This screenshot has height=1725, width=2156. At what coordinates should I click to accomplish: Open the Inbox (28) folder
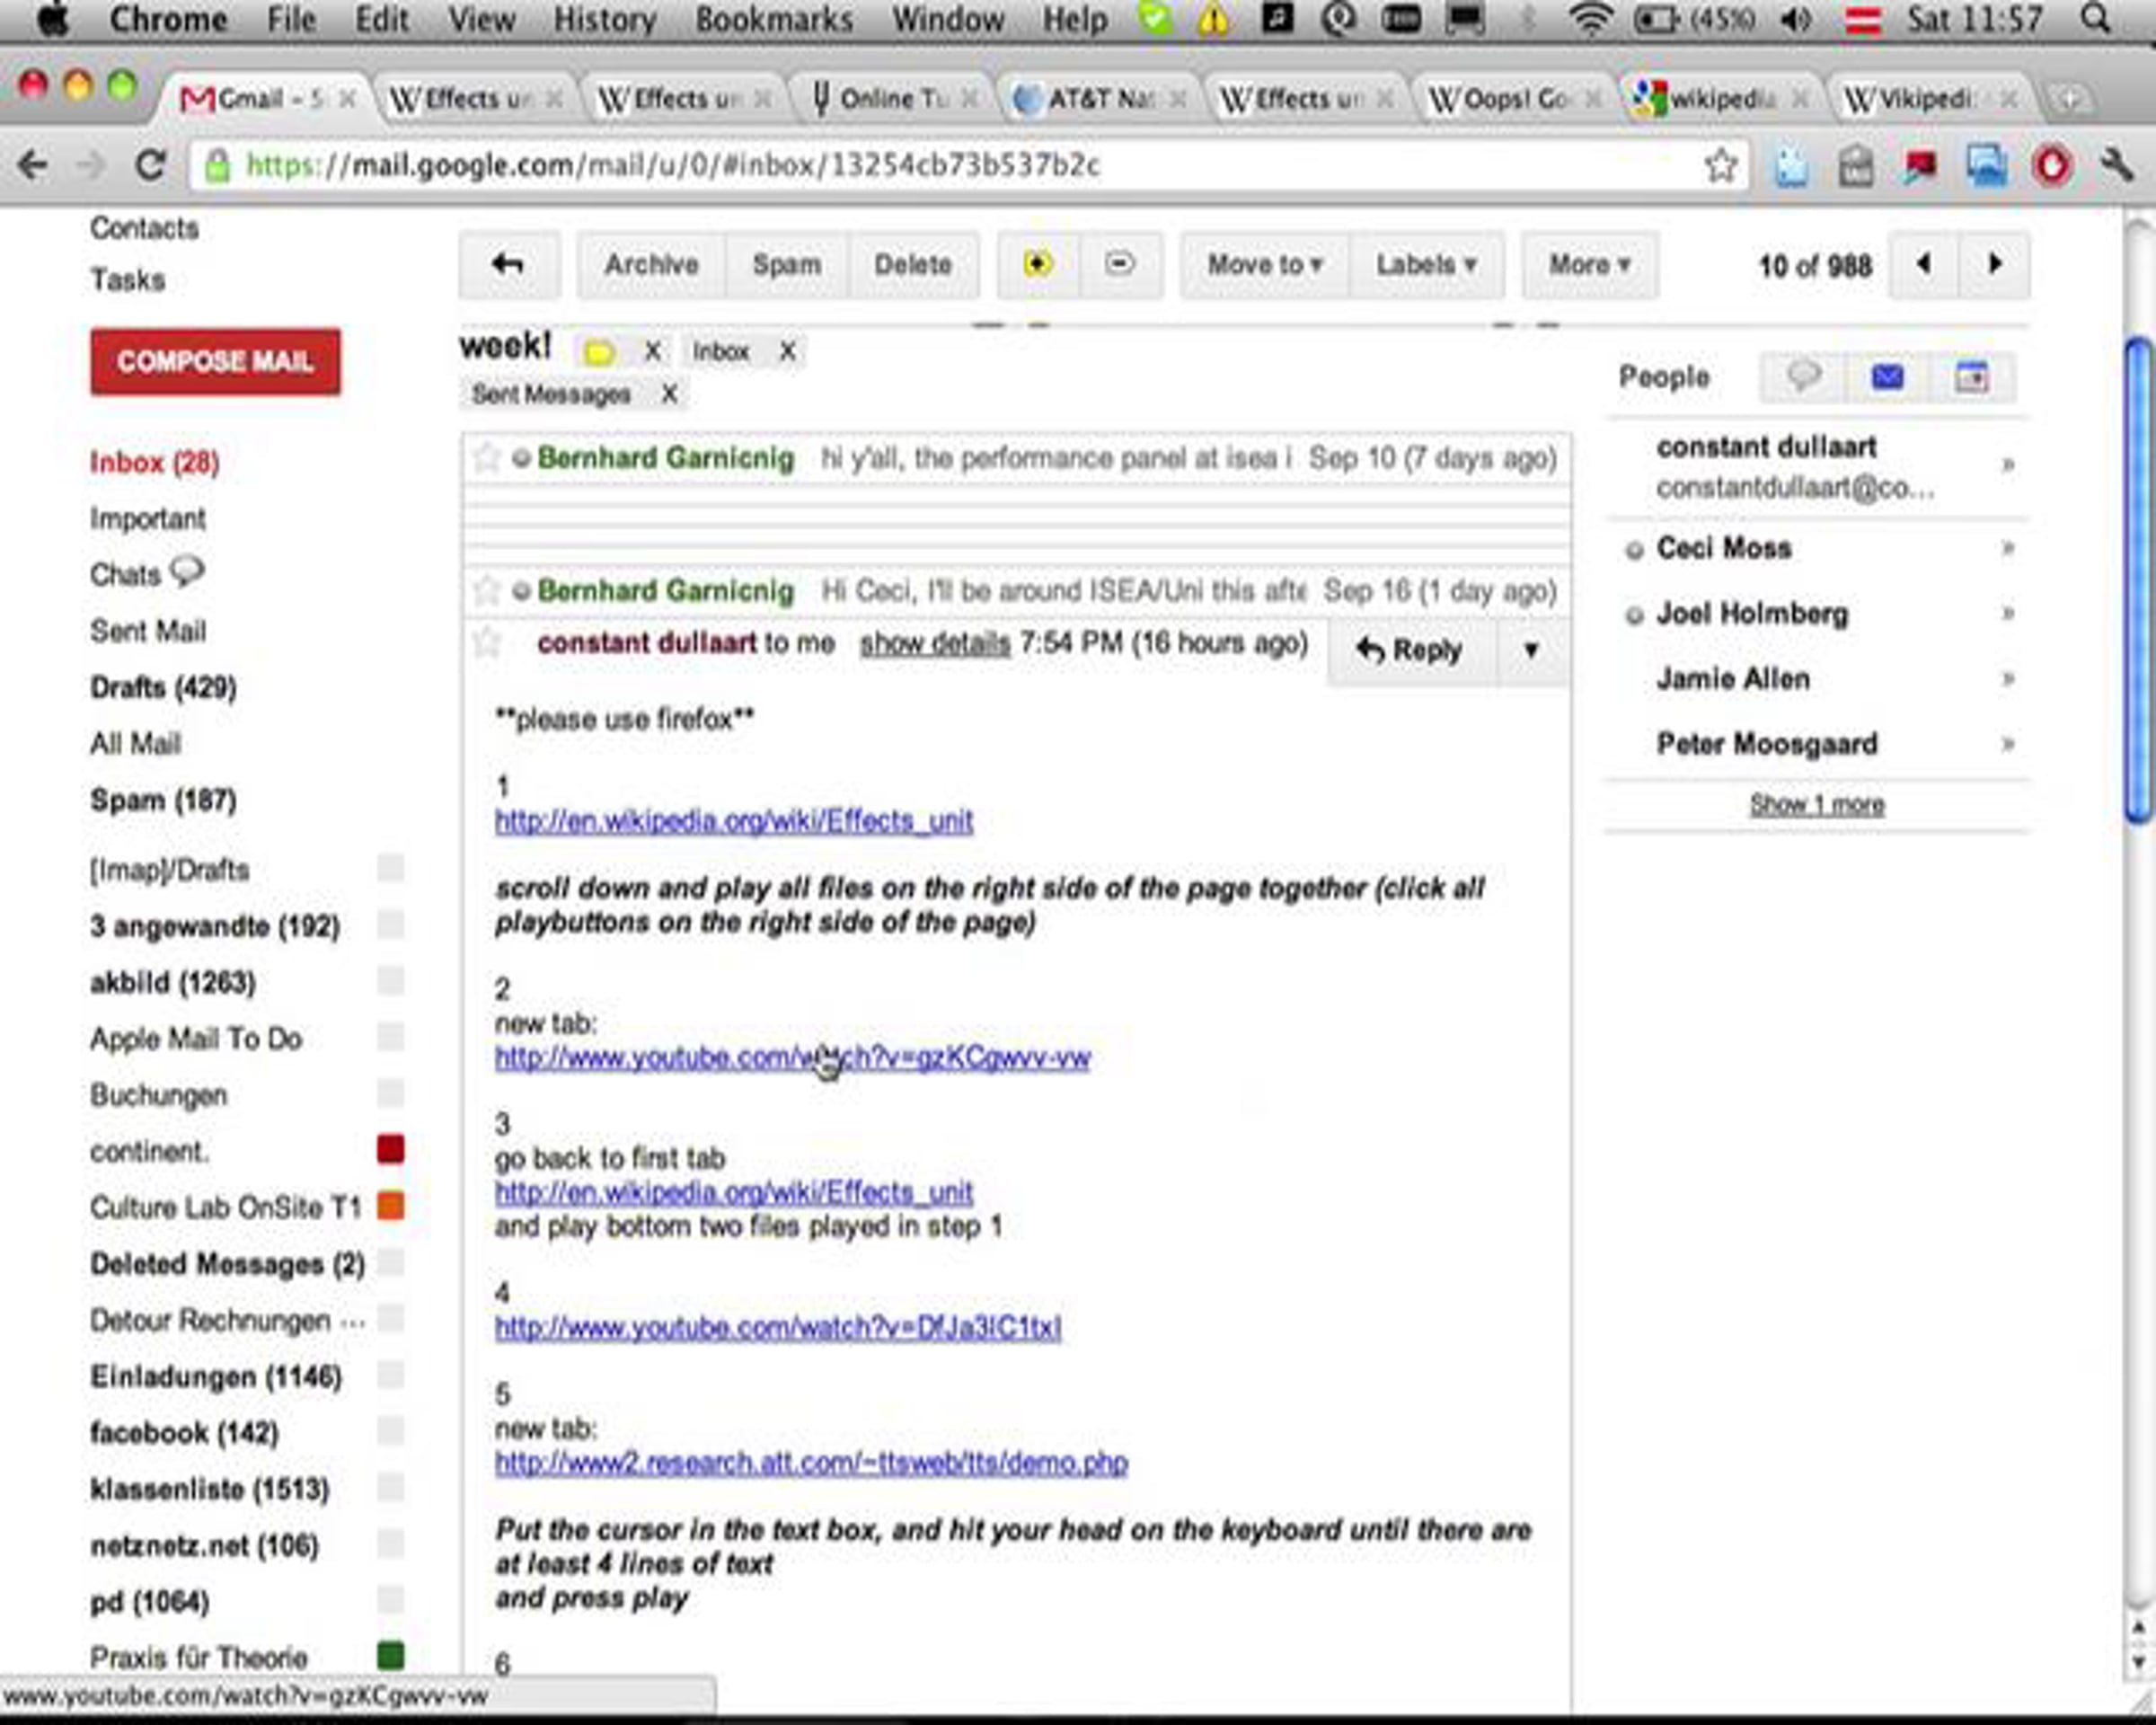tap(155, 462)
